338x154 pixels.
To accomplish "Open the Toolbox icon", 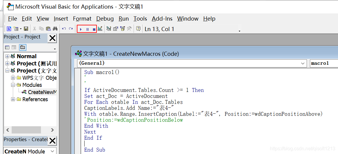I will [129, 29].
